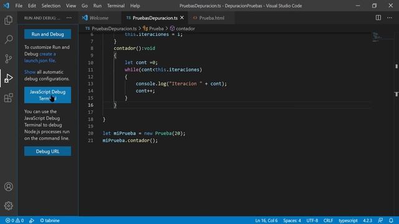Screen dimensions: 399x224
Task: Switch to the Welcome tab
Action: pos(100,18)
